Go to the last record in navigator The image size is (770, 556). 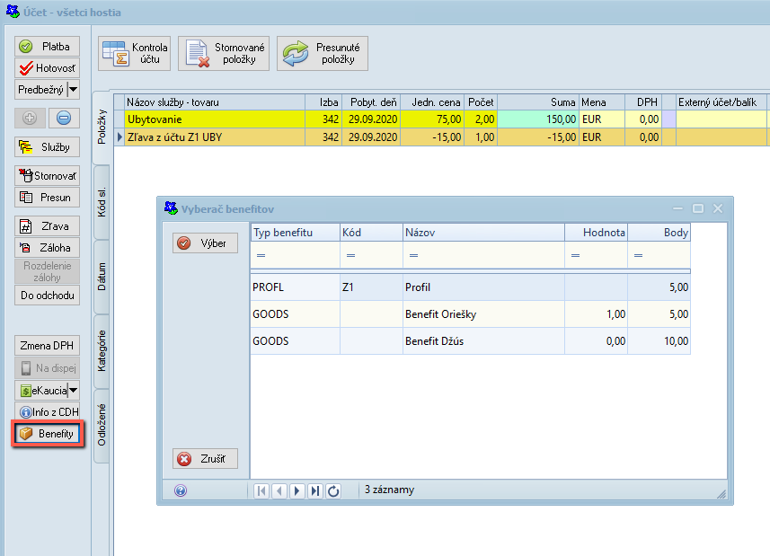click(x=315, y=491)
